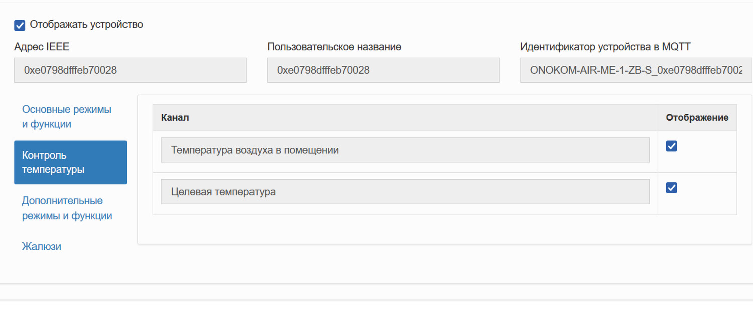Image resolution: width=753 pixels, height=309 pixels.
Task: Focus the Пользовательское название field
Action: point(383,70)
